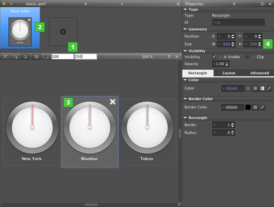This screenshot has width=274, height=207.
Task: Collapse the Geometry section
Action: [x=185, y=29]
